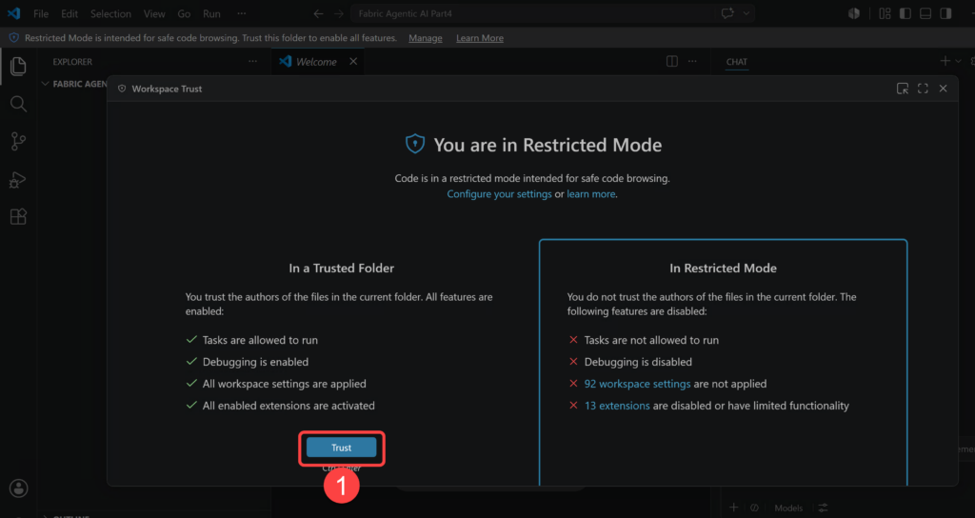This screenshot has height=518, width=975.
Task: Click 'Tasks are allowed to run' text
Action: click(x=260, y=340)
